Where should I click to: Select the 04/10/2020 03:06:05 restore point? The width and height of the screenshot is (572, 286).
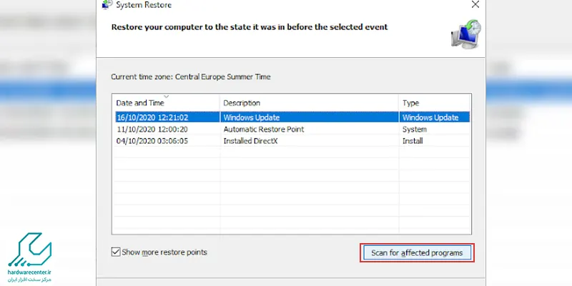coord(292,141)
